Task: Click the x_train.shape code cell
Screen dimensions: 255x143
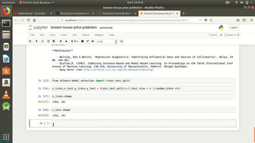Action: click(x=143, y=96)
